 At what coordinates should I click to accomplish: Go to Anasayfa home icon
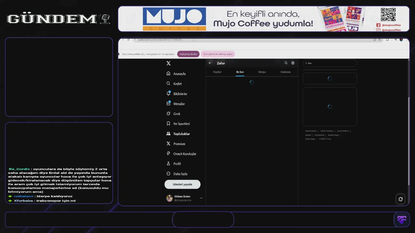[168, 73]
